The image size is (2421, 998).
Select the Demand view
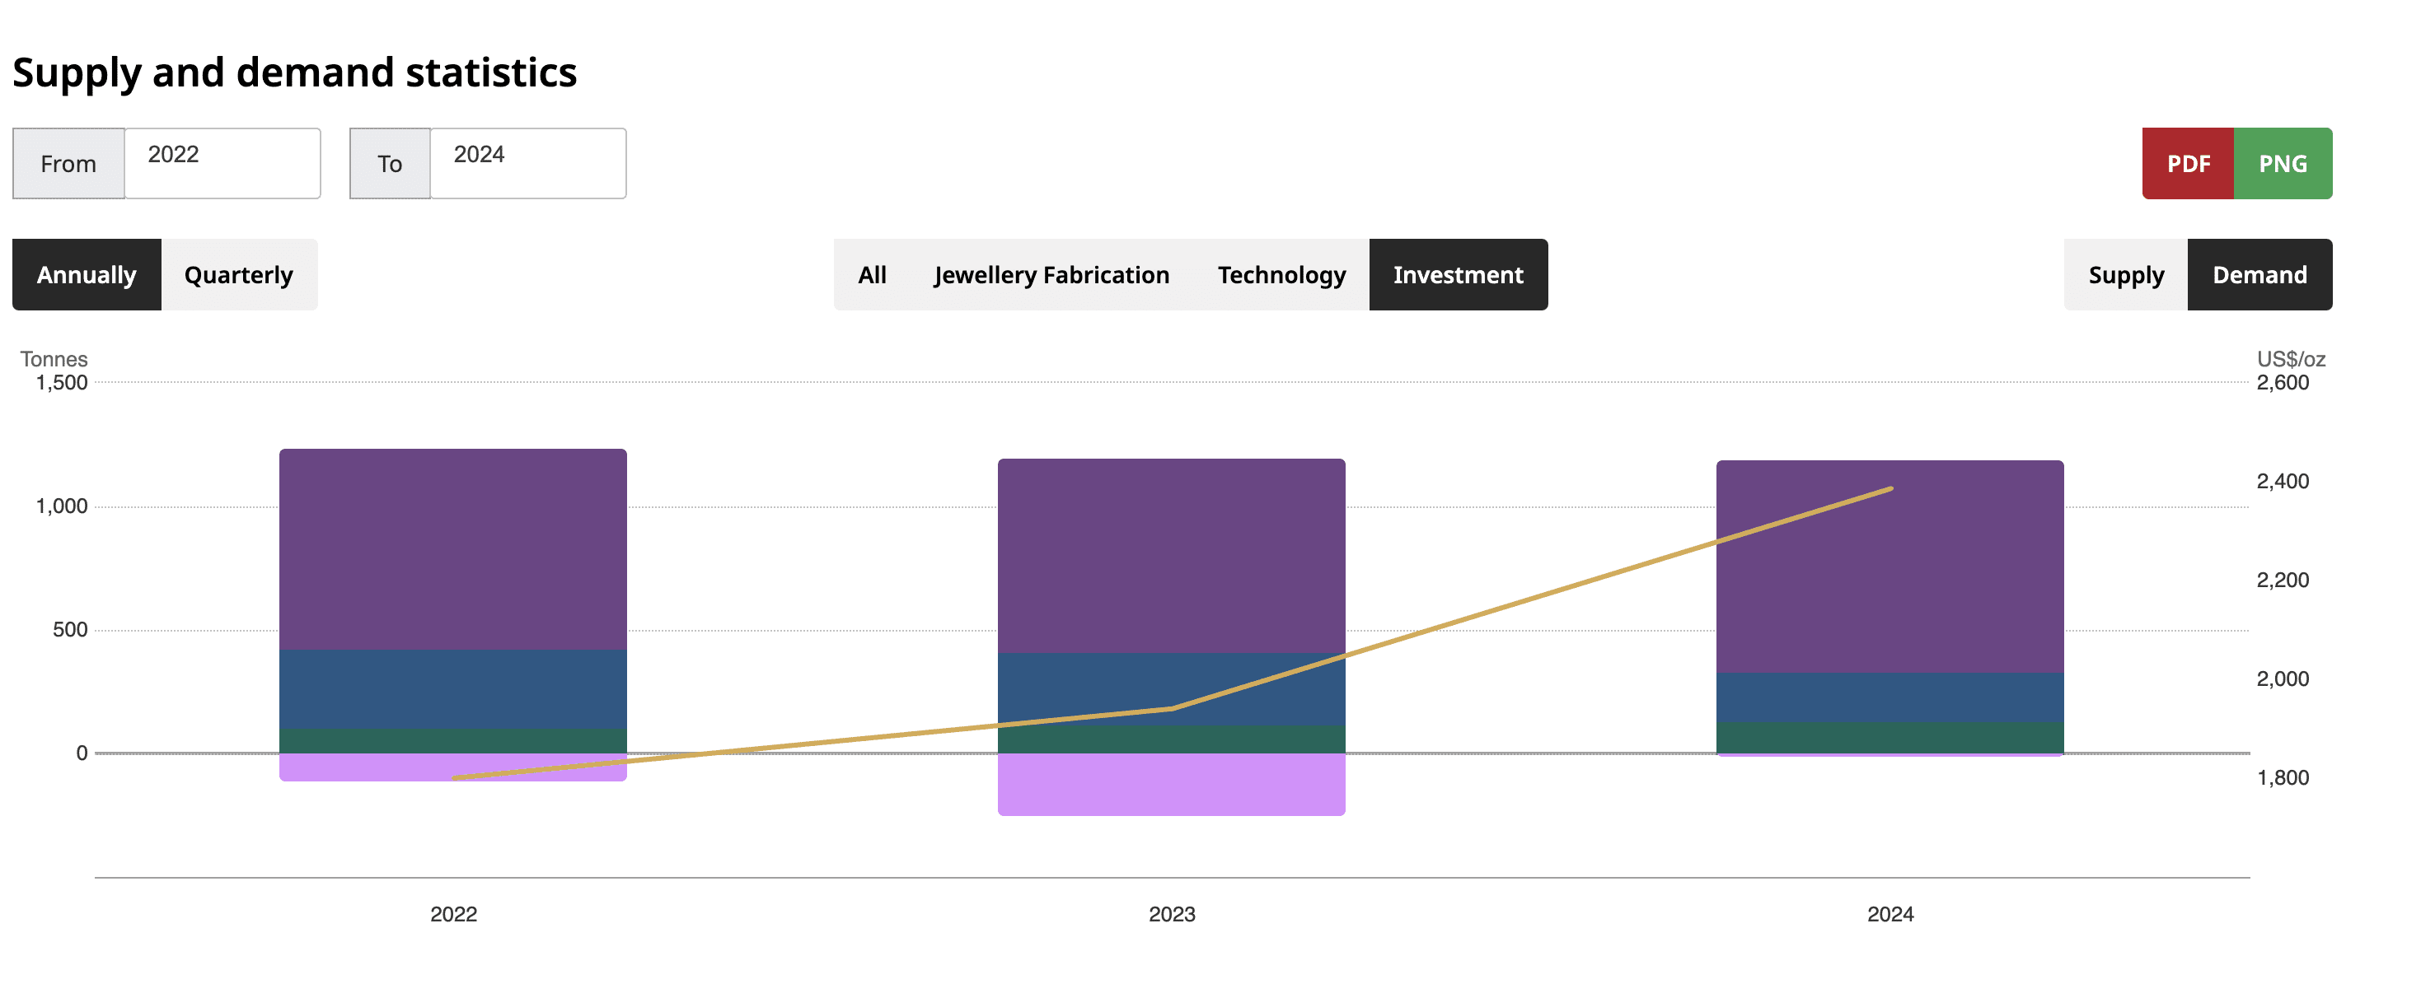pyautogui.click(x=2259, y=274)
